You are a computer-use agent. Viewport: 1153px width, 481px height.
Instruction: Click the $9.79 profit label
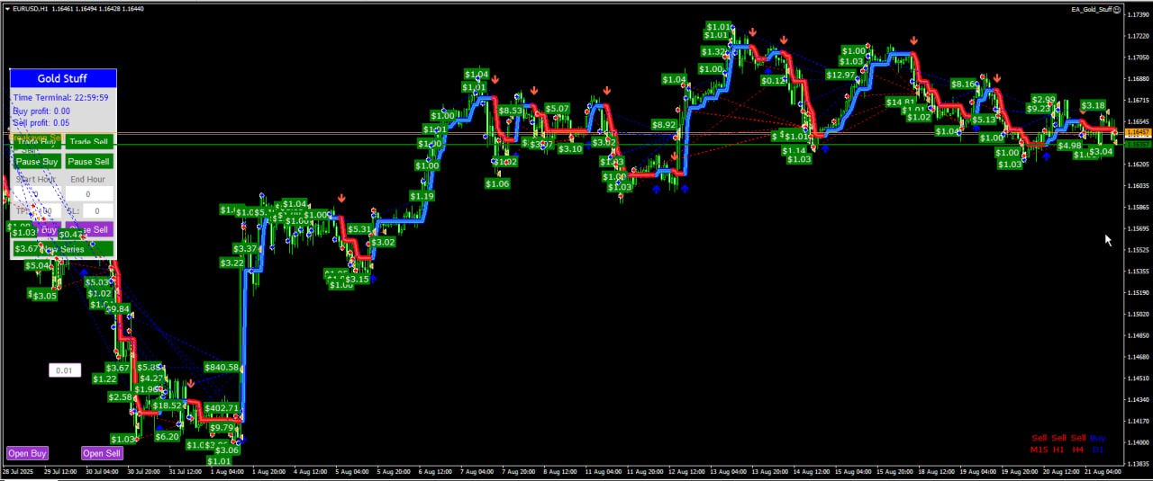pos(222,428)
